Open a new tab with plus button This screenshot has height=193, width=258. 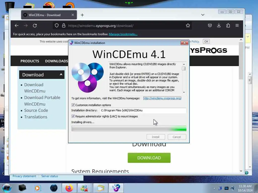(82, 15)
